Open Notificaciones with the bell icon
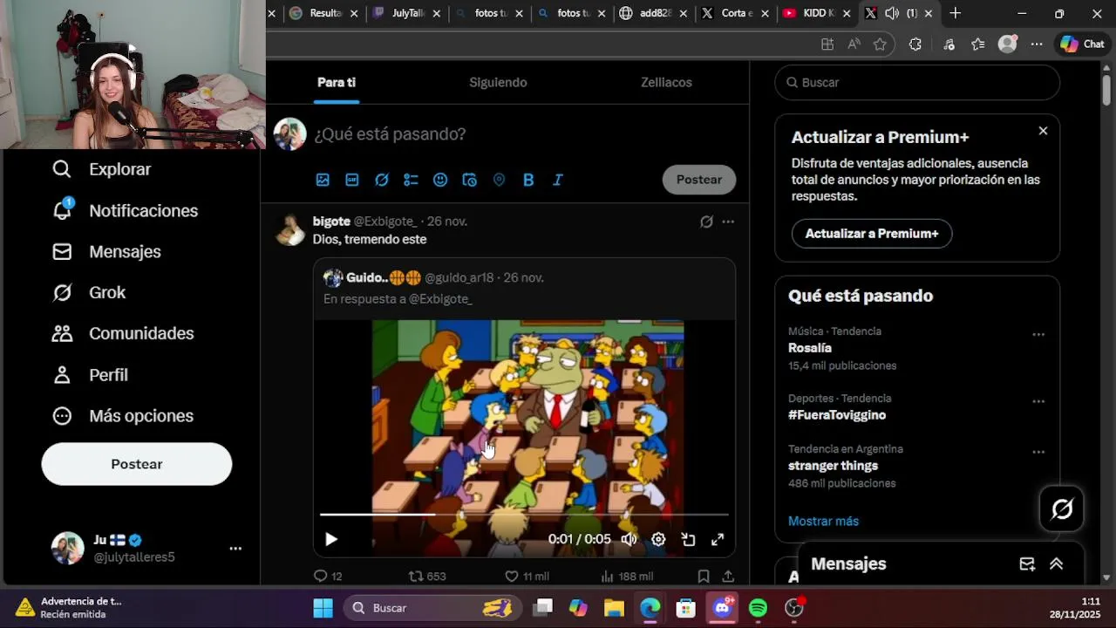 [x=126, y=210]
